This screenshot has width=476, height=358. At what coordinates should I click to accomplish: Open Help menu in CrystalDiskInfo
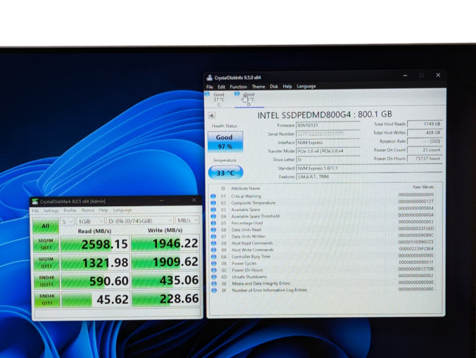287,86
